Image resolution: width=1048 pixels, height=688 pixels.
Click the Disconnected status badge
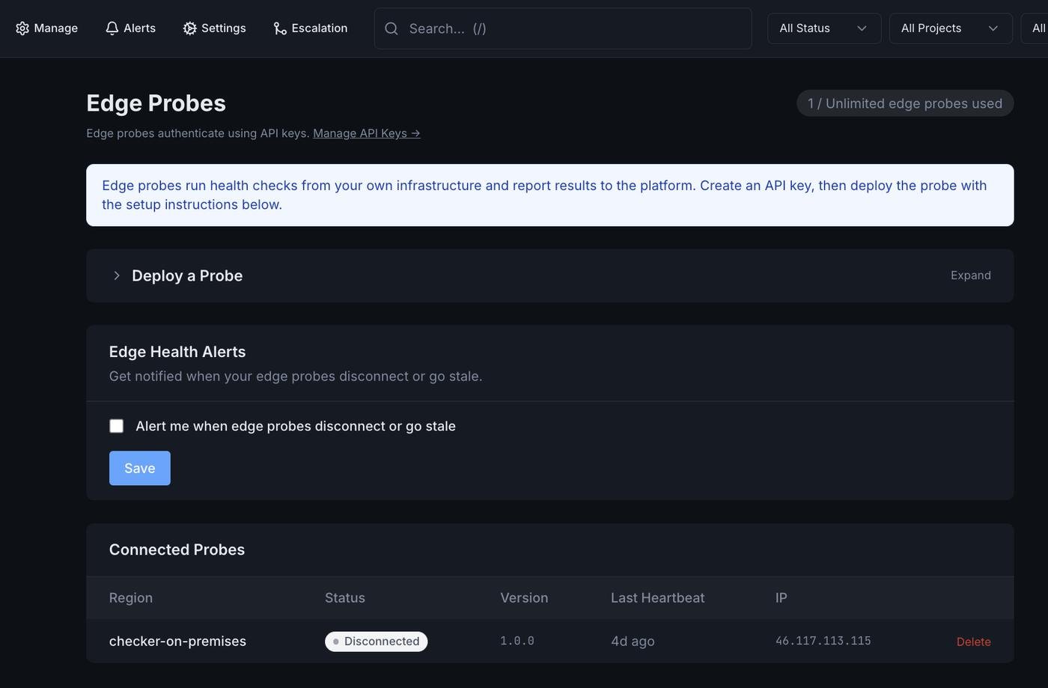coord(376,642)
